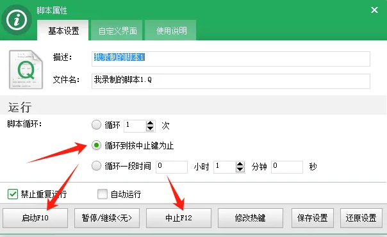Decrease loop count with down arrow
Viewport: 387px width, 237px height.
click(x=150, y=129)
